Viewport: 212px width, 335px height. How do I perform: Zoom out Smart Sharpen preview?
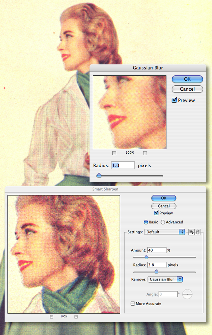pyautogui.click(x=52, y=317)
